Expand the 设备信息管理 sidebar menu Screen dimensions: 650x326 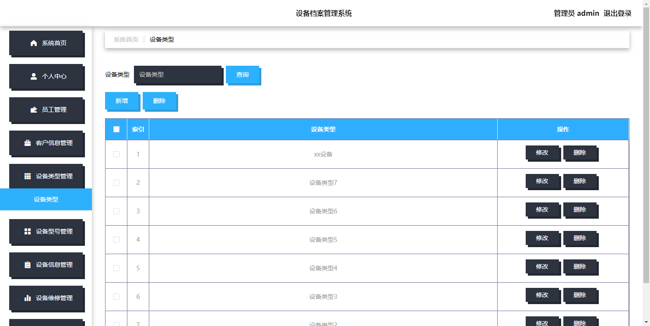click(46, 265)
